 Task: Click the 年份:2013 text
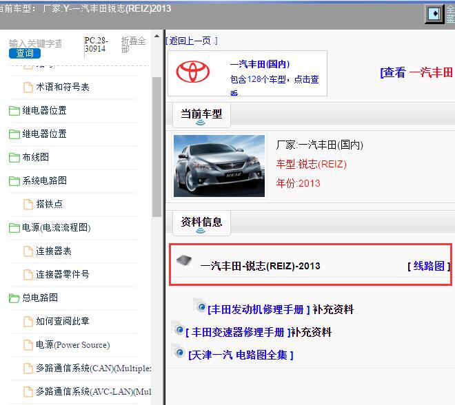point(298,183)
